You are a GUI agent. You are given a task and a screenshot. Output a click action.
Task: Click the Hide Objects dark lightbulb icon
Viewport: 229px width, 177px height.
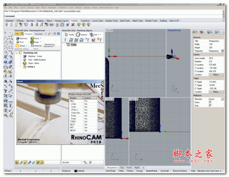click(6, 25)
